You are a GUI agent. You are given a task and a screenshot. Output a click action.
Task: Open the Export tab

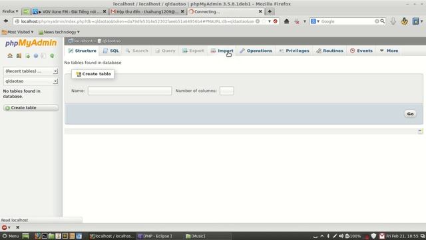193,51
